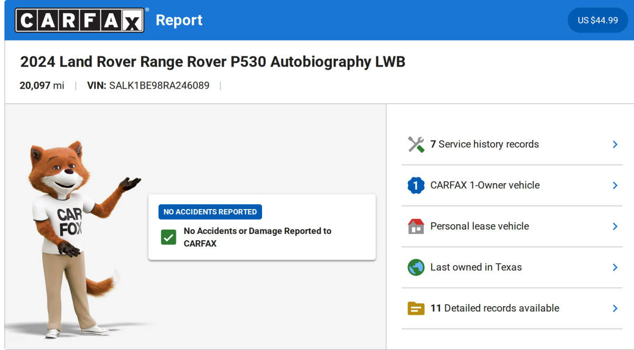The height and width of the screenshot is (350, 634).
Task: Click the Report header text
Action: (179, 20)
